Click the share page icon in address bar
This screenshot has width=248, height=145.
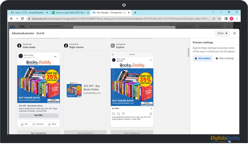(x=214, y=19)
